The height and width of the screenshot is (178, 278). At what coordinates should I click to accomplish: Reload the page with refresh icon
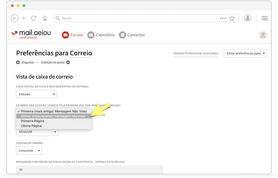[34, 18]
